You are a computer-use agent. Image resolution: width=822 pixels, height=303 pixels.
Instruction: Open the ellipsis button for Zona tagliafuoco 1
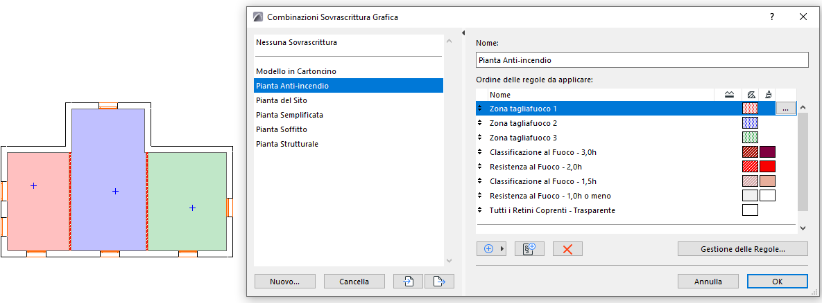tap(785, 109)
